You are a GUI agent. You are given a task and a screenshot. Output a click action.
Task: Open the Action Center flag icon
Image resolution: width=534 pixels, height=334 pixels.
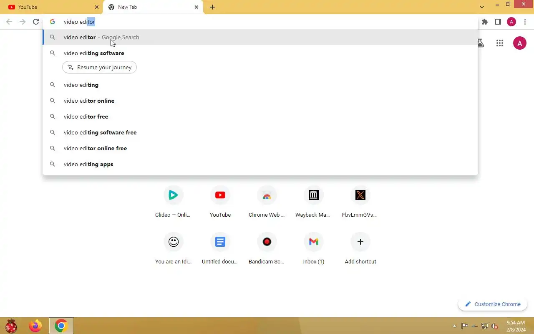point(464,326)
